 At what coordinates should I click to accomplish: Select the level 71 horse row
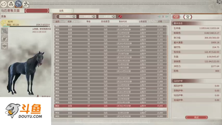coord(110,36)
